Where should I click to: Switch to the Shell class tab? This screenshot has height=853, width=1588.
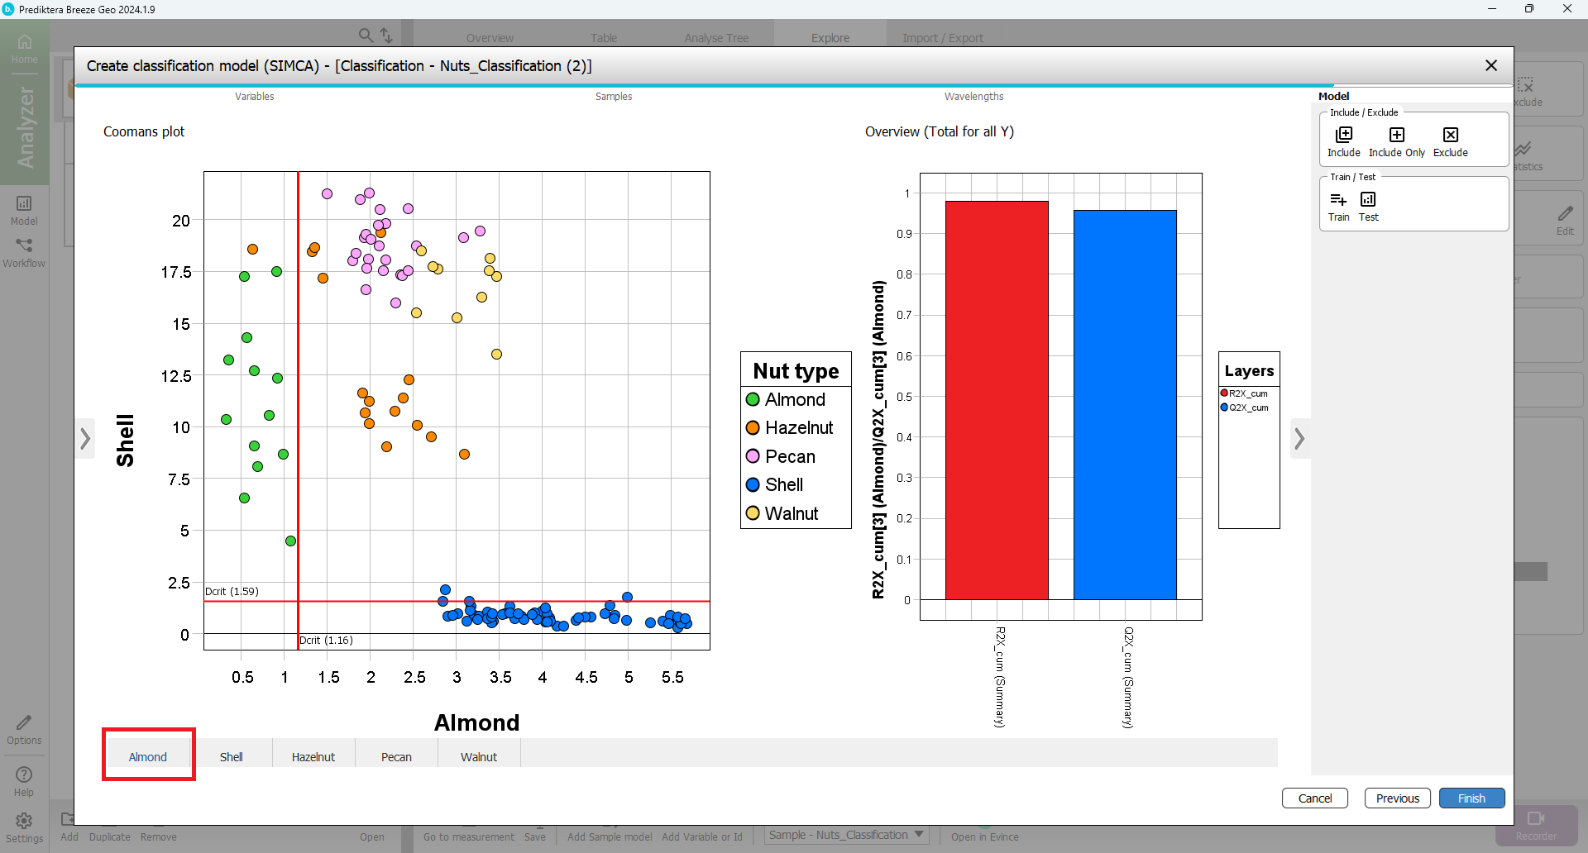tap(231, 756)
